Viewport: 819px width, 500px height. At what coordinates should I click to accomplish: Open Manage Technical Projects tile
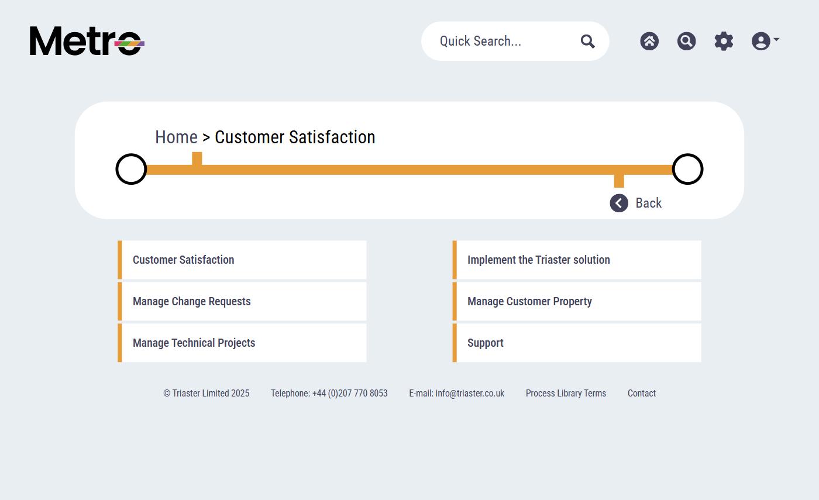tap(242, 343)
